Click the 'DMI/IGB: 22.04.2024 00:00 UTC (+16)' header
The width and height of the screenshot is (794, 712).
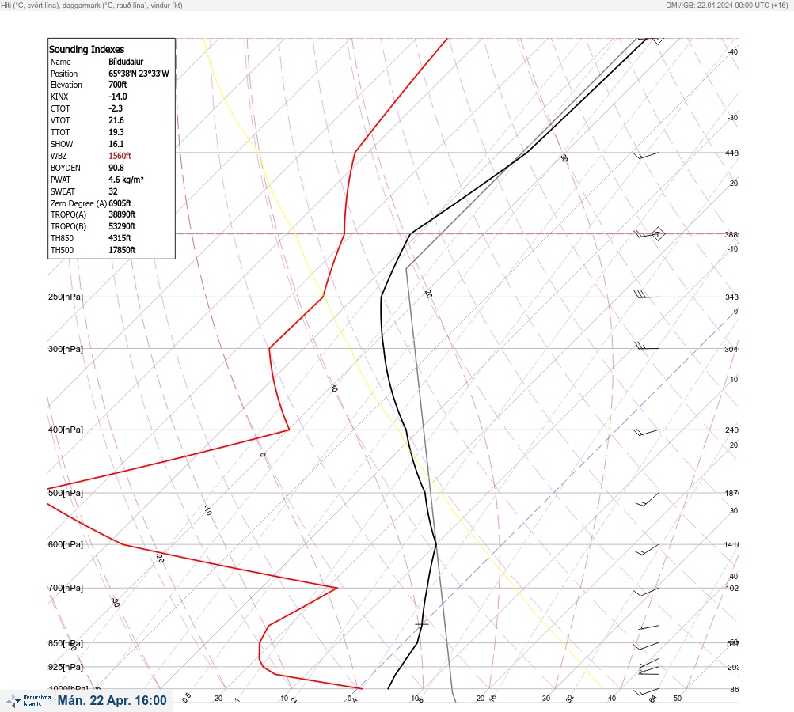click(728, 5)
